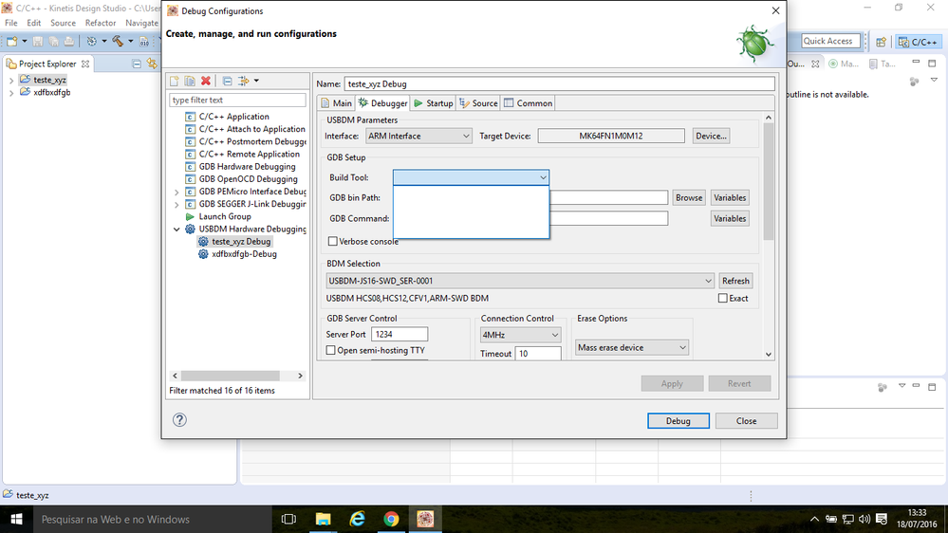Click the build configuration gear toolbar icon

pos(91,41)
